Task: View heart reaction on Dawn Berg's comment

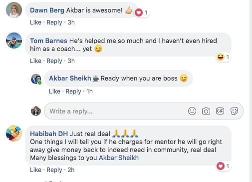Action: click(x=141, y=12)
